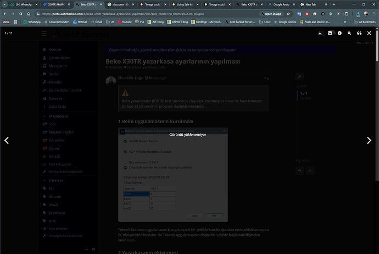Viewport: 379px width, 254px height.
Task: Open the iCloud Reminders bookmark
Action: click(x=57, y=22)
